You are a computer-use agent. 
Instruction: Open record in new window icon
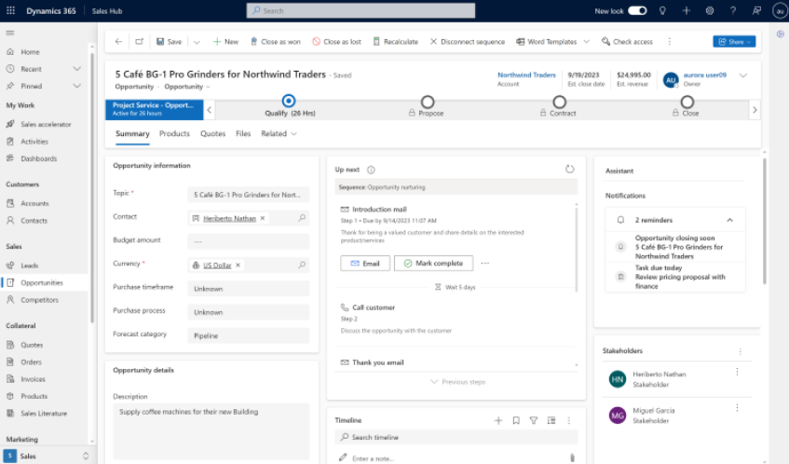coord(140,42)
